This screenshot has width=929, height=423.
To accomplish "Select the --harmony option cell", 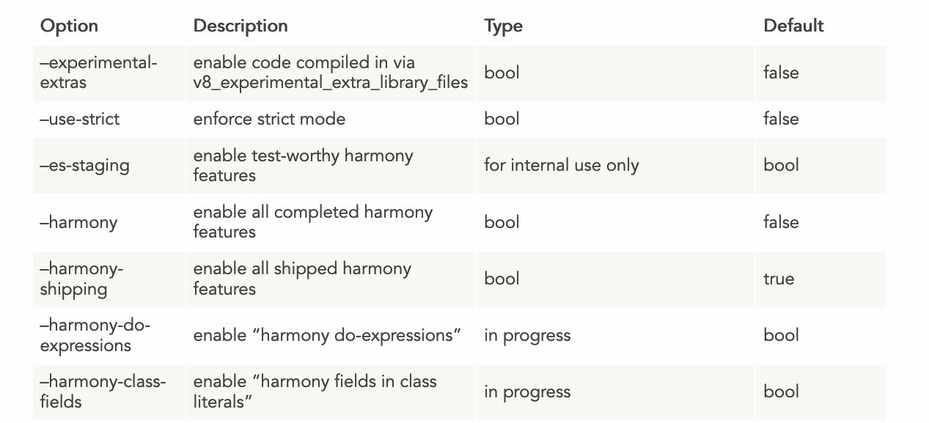I will point(78,222).
